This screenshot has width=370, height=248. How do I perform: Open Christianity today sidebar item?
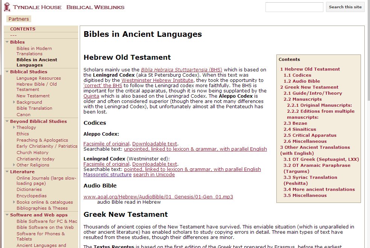35,159
